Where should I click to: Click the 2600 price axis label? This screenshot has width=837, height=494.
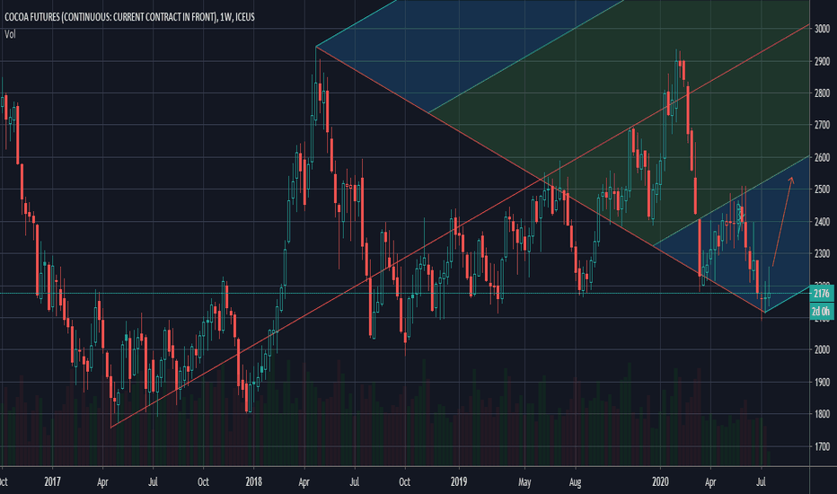point(822,157)
